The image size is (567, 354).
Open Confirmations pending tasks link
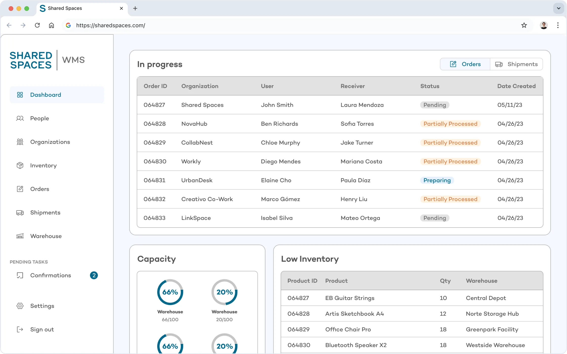(x=51, y=275)
